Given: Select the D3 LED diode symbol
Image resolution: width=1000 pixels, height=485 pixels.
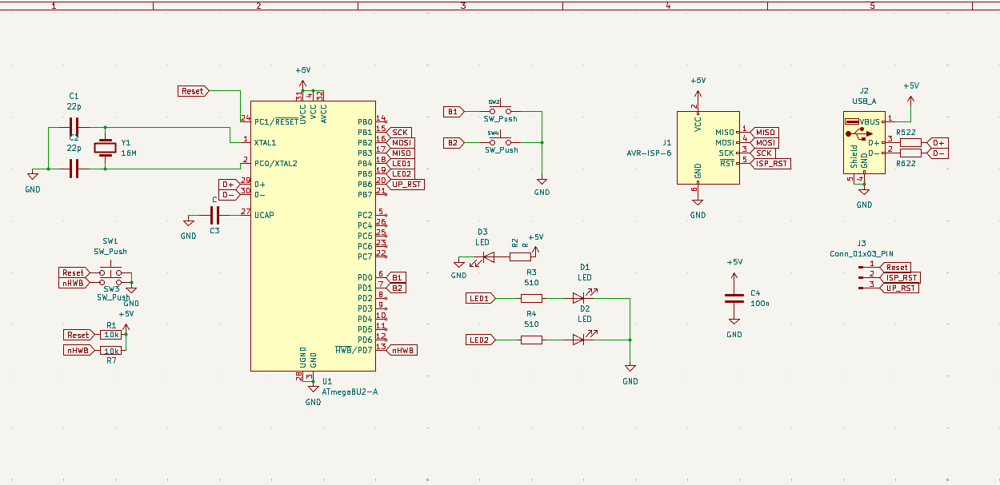Looking at the screenshot, I should [487, 256].
